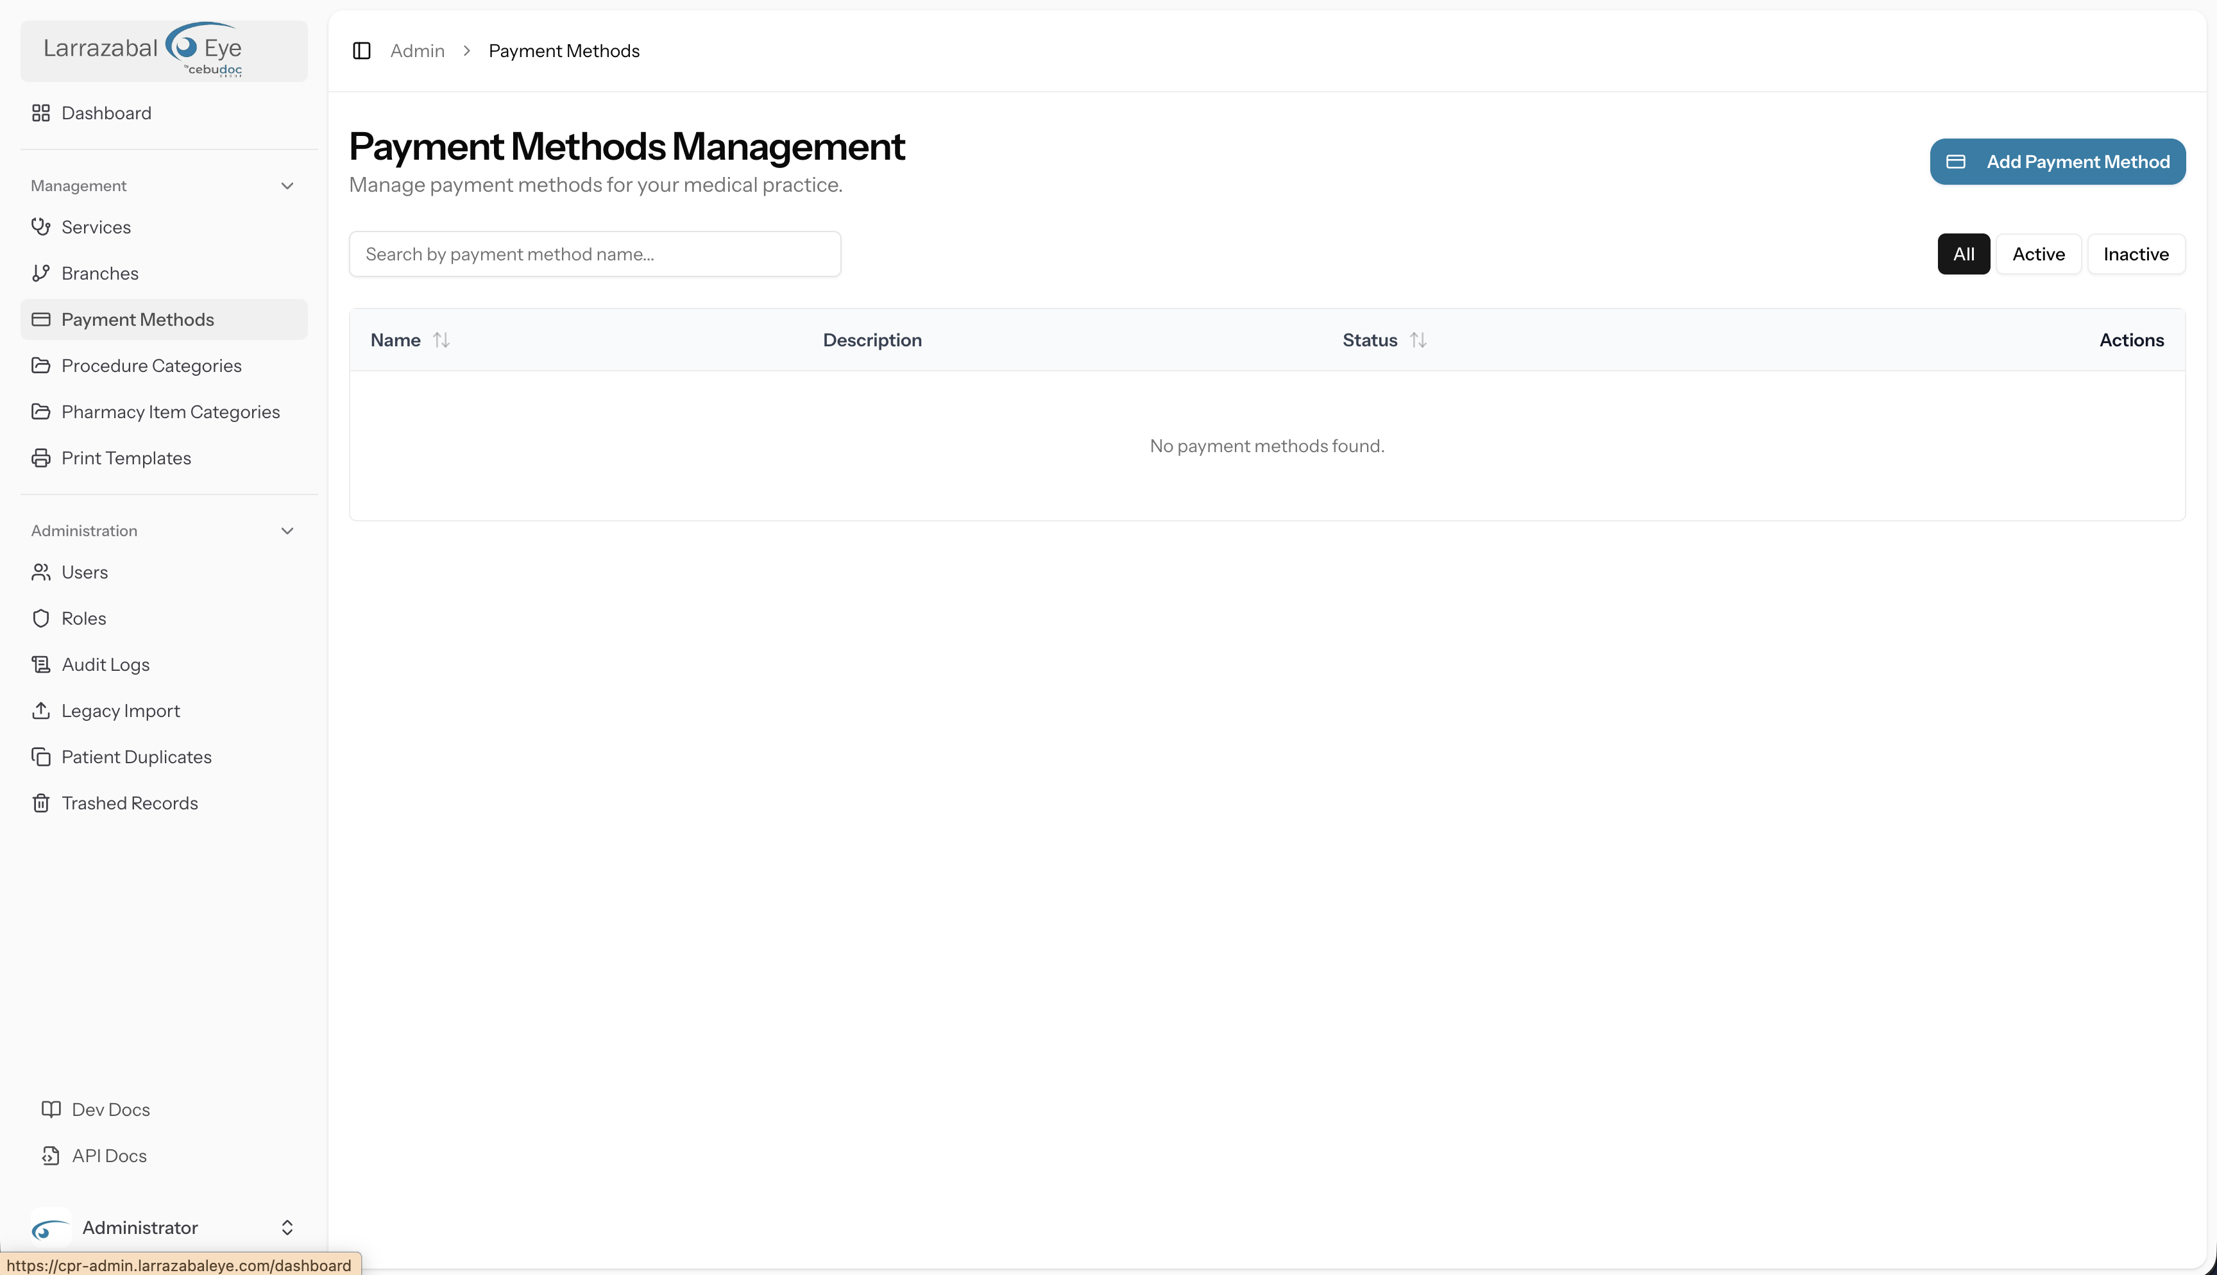
Task: Click the Legacy Import upload icon
Action: pos(40,710)
